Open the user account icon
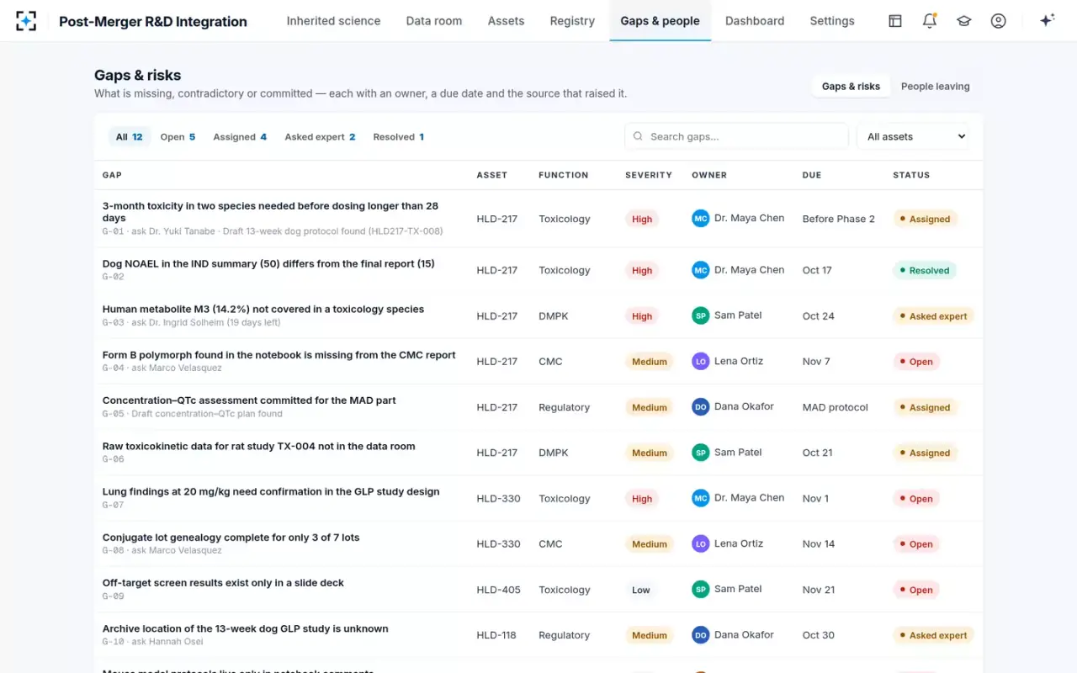 (x=999, y=21)
